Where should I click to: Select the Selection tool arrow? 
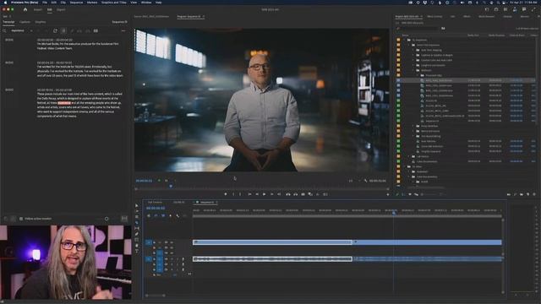[137, 205]
